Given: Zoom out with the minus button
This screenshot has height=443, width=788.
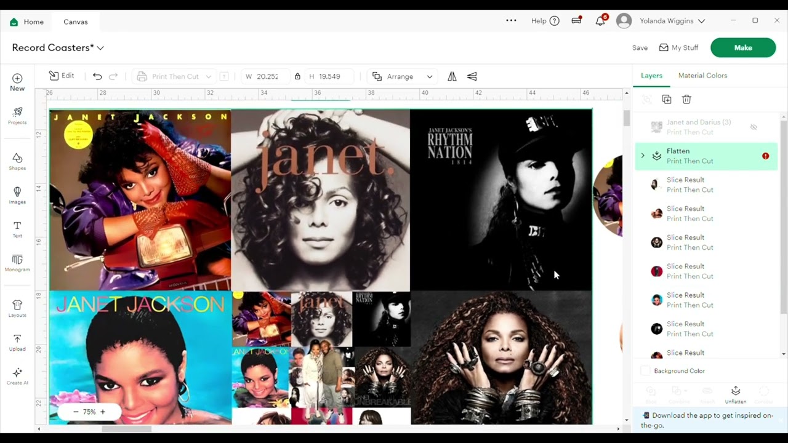Looking at the screenshot, I should pos(76,412).
